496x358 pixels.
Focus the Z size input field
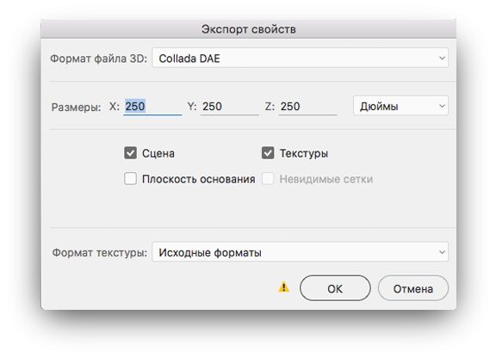[x=307, y=107]
